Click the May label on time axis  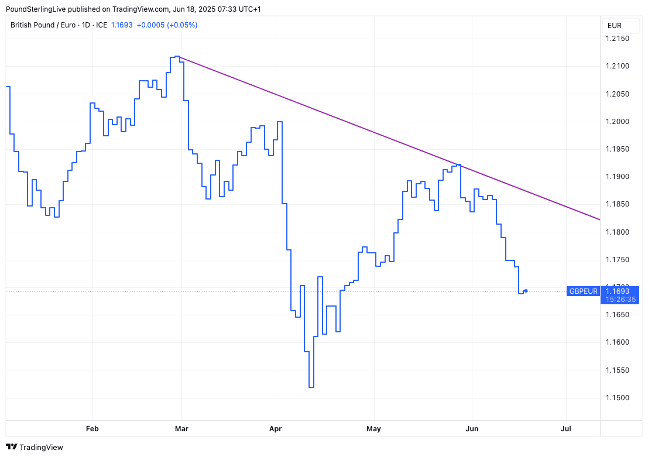(373, 429)
